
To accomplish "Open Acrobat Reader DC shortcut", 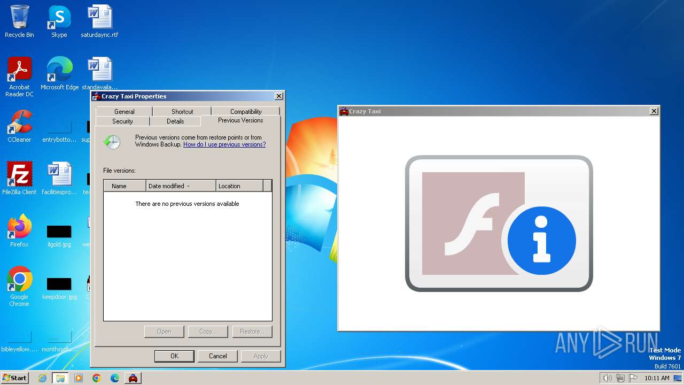I will 19,77.
